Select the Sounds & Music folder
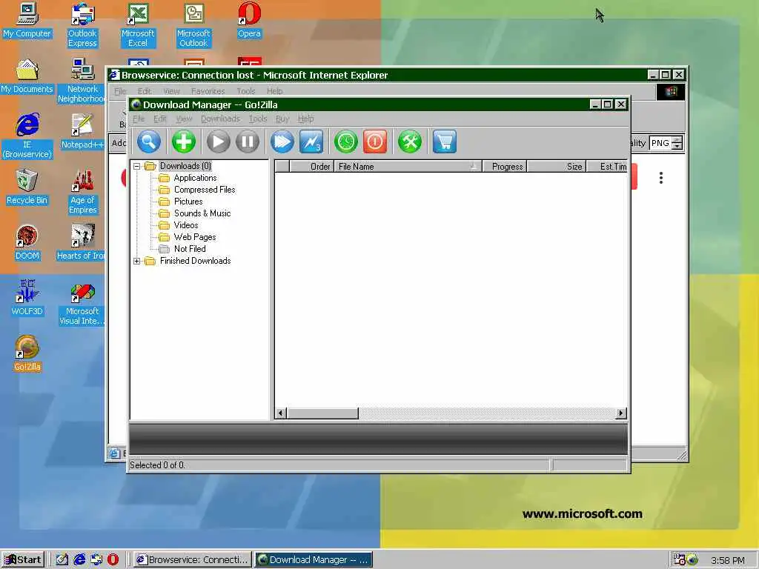The width and height of the screenshot is (759, 569). (202, 213)
